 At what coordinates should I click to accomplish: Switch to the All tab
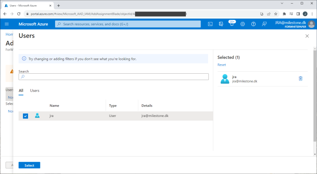coord(21,91)
